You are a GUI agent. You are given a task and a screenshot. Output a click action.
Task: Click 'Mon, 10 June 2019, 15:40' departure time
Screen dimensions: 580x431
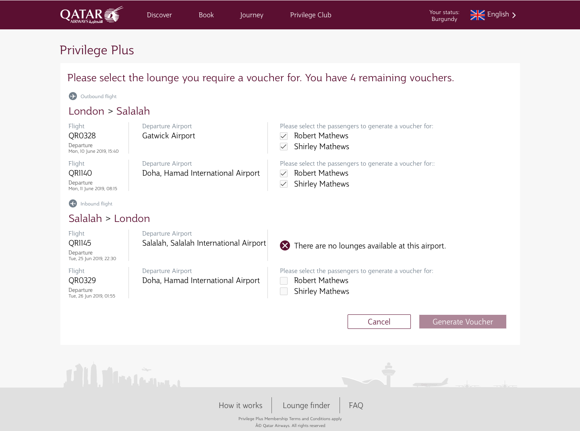pyautogui.click(x=93, y=151)
